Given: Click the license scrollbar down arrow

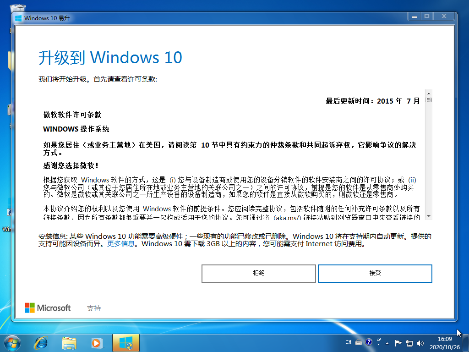Looking at the screenshot, I should [429, 216].
